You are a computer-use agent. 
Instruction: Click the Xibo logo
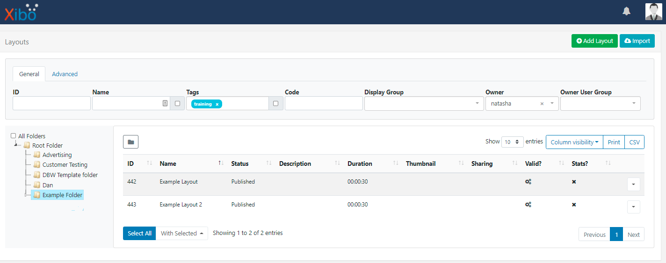(x=21, y=12)
